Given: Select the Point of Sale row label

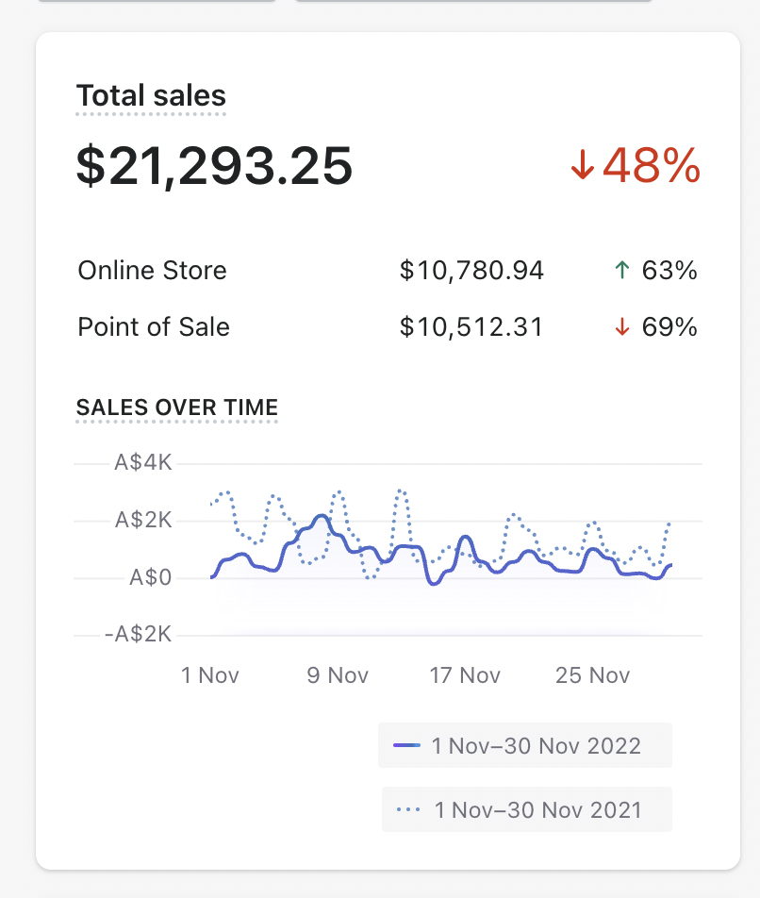Looking at the screenshot, I should click(154, 327).
